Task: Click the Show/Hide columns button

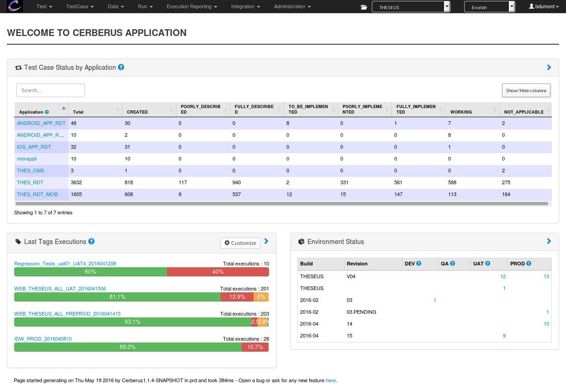Action: tap(526, 90)
